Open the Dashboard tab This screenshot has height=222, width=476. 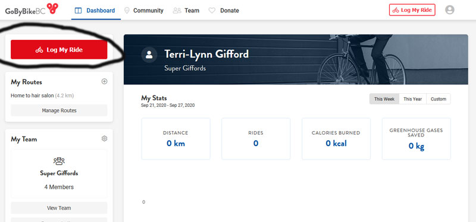[x=96, y=11]
